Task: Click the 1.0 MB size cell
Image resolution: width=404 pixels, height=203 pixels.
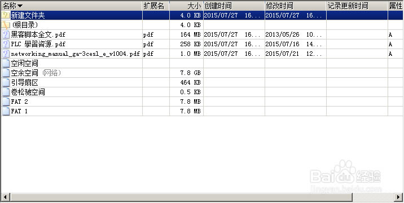Action: pos(190,54)
